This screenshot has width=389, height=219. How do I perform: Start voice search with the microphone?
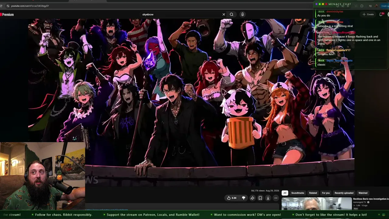pos(243,14)
